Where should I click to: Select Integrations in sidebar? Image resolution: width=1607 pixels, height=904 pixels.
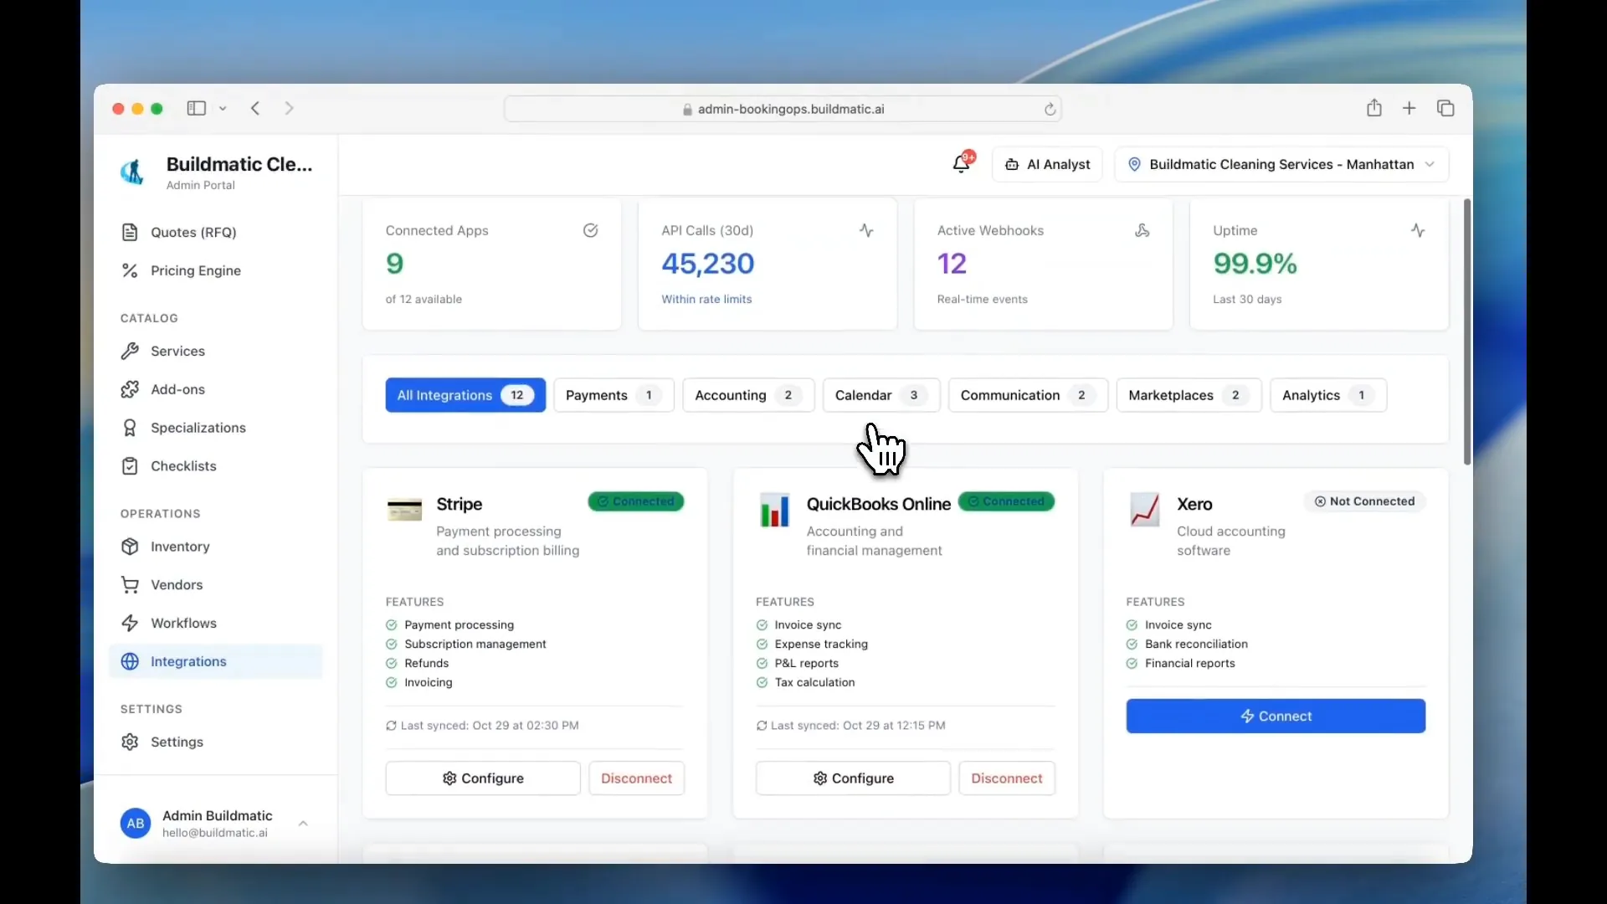215,661
